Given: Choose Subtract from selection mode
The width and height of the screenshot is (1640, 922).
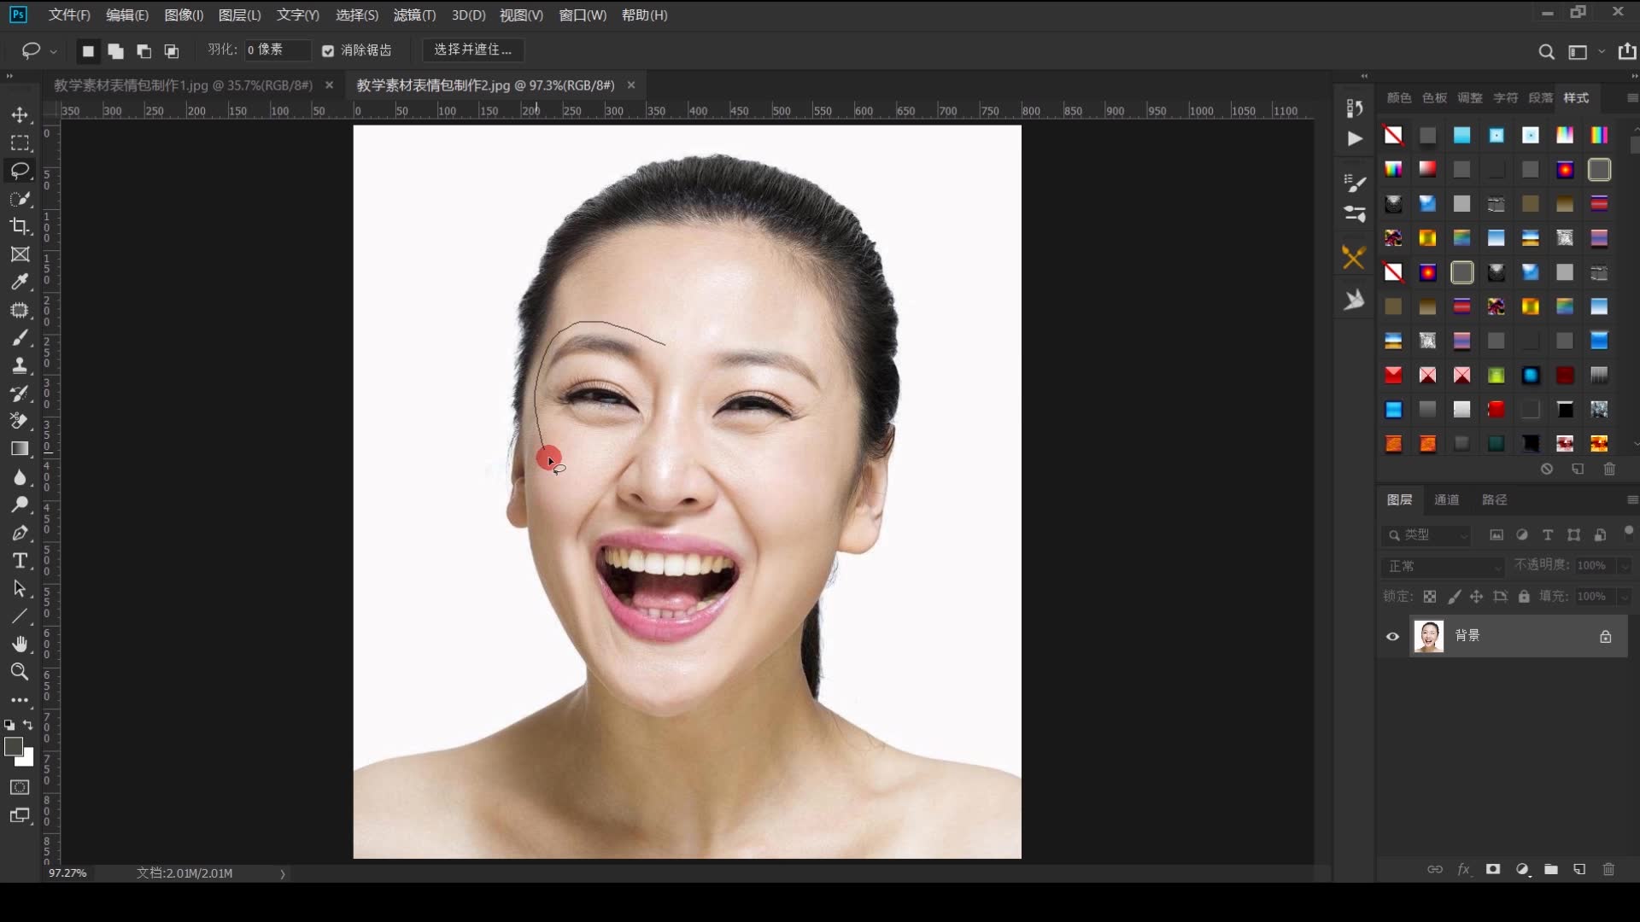Looking at the screenshot, I should coord(144,51).
